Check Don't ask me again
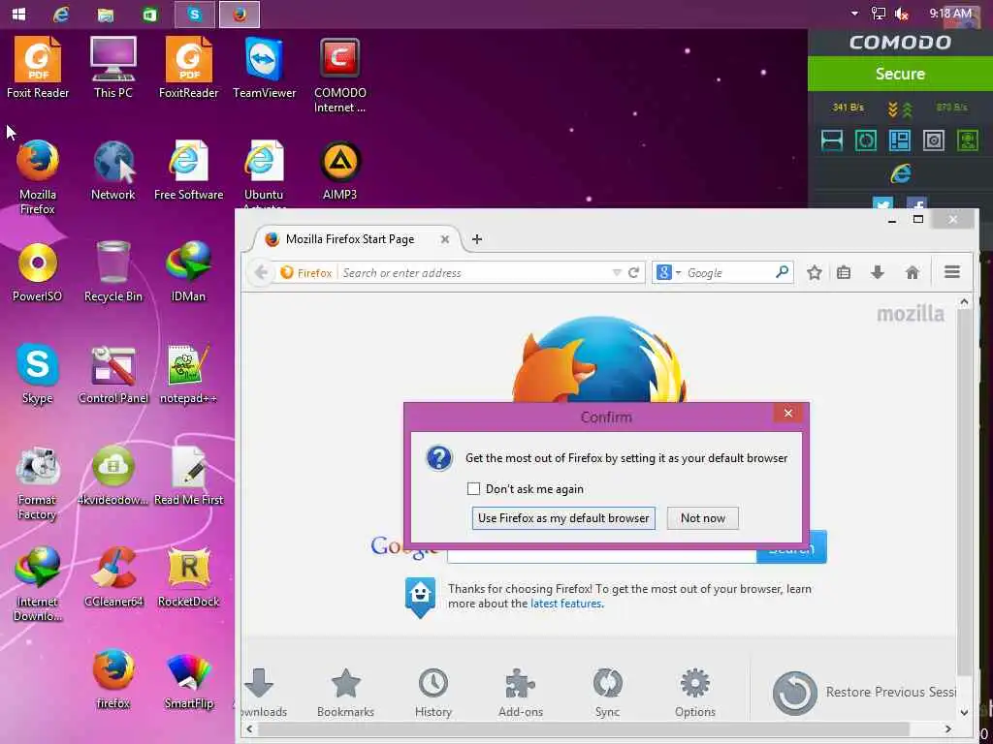 click(473, 489)
